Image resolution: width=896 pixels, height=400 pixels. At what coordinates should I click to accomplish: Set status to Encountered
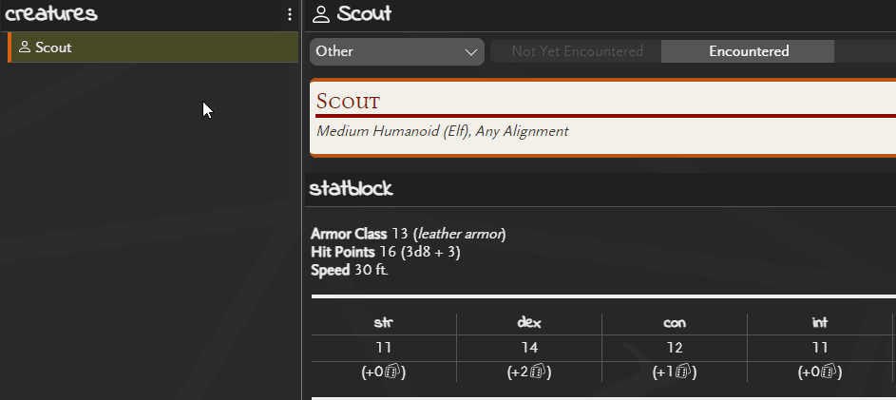(749, 51)
